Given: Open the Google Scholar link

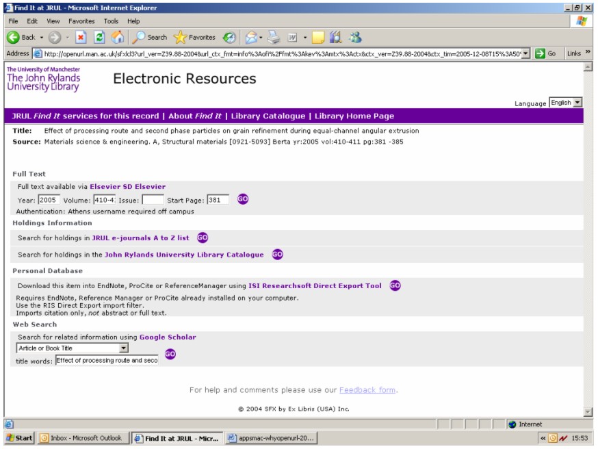Looking at the screenshot, I should (168, 337).
